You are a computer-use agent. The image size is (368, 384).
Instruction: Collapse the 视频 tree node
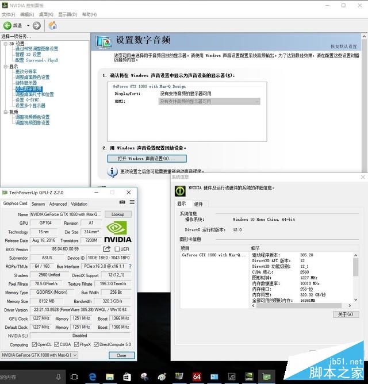coord(6,112)
